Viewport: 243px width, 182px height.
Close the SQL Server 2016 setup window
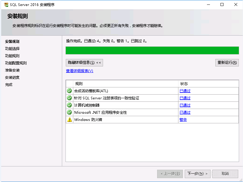(x=236, y=4)
